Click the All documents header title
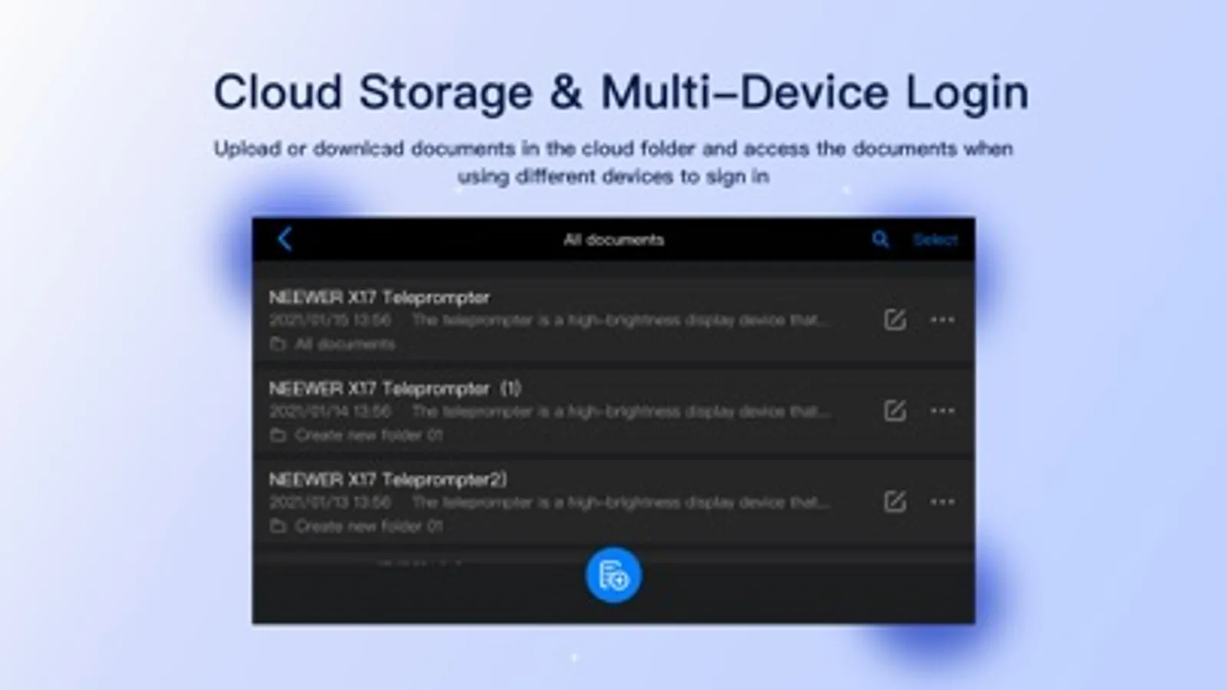This screenshot has height=690, width=1227. (613, 240)
